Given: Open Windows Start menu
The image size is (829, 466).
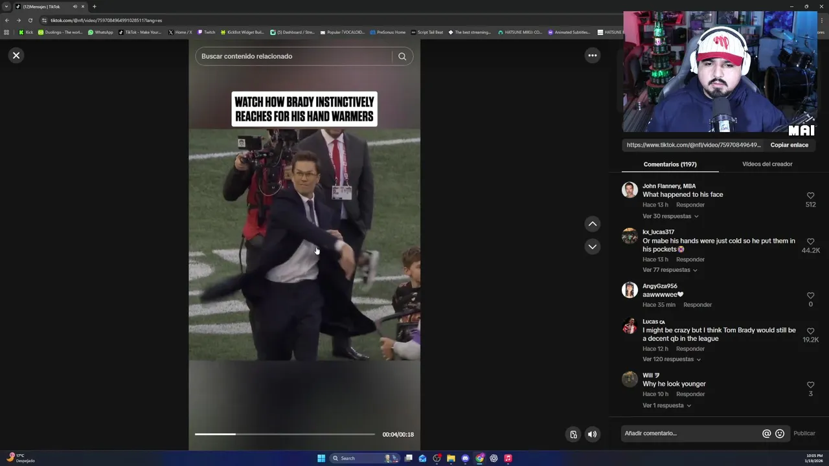Looking at the screenshot, I should (x=321, y=458).
